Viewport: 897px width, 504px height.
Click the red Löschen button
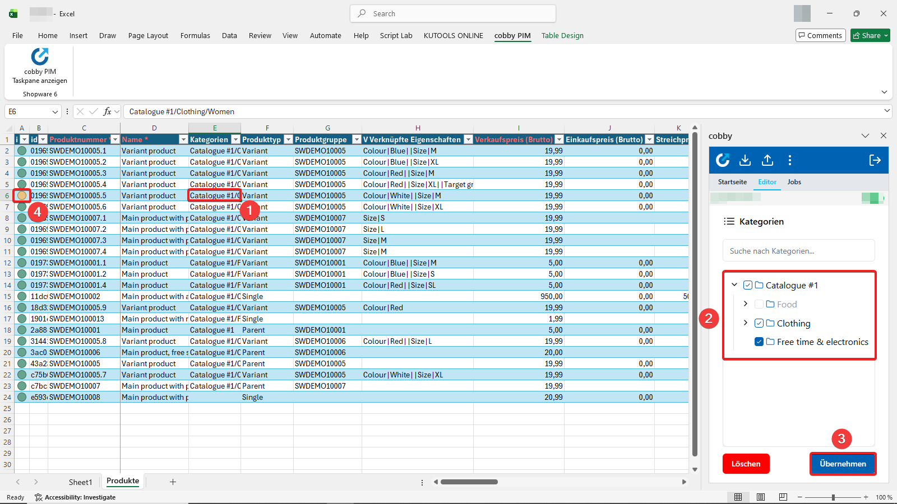[746, 464]
